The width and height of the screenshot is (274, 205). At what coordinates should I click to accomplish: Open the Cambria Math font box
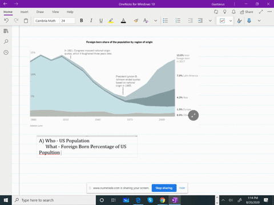(x=47, y=20)
